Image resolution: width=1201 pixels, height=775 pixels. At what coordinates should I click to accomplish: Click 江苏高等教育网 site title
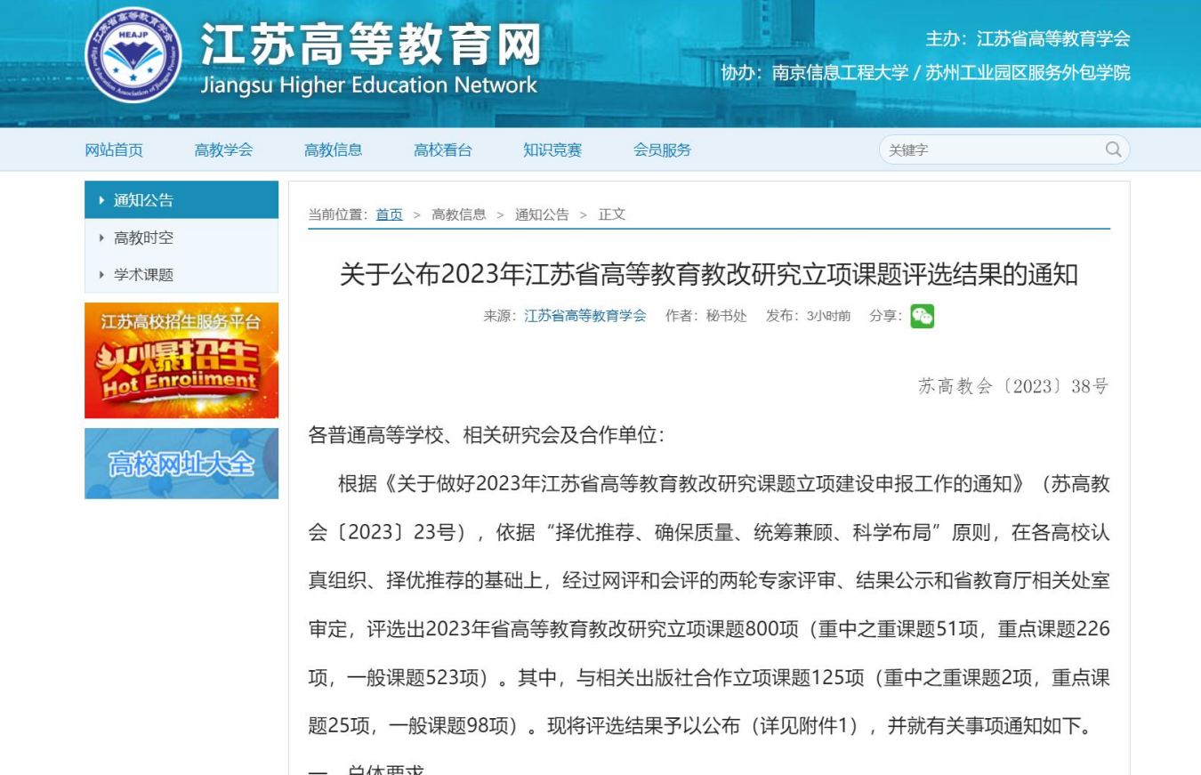point(369,44)
